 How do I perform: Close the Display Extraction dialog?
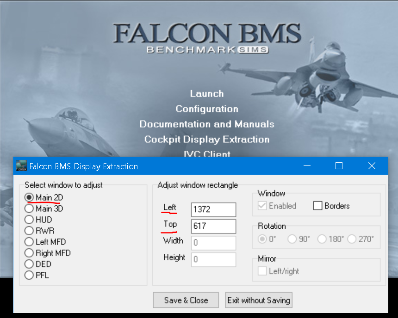coord(372,166)
